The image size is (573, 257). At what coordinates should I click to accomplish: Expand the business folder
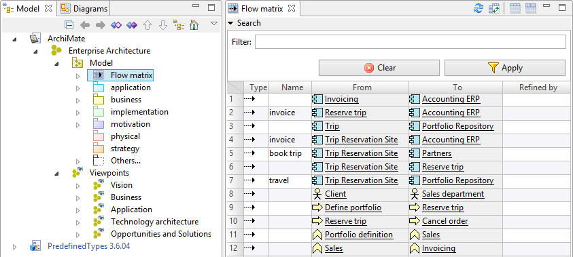click(x=77, y=100)
